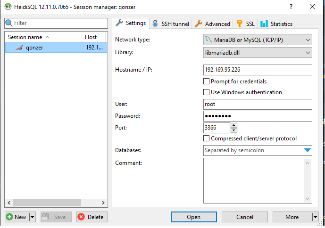Click the red Delete icon
This screenshot has height=228, width=325.
click(x=81, y=217)
